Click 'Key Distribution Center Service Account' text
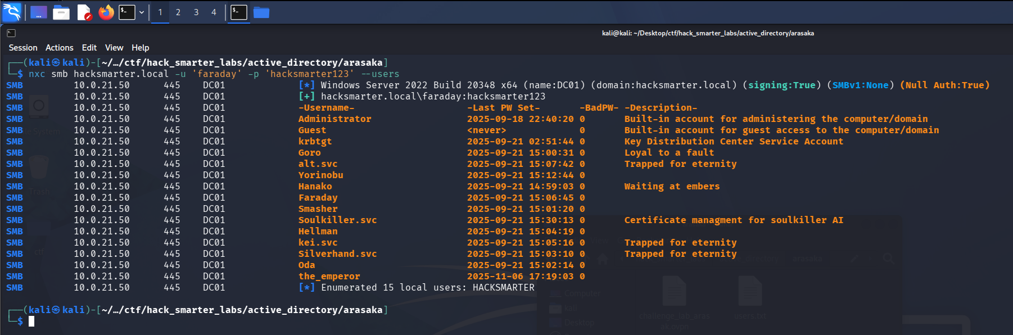Viewport: 1013px width, 335px height. (734, 141)
